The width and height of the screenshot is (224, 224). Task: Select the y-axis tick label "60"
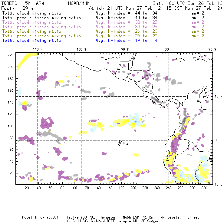(12, 150)
